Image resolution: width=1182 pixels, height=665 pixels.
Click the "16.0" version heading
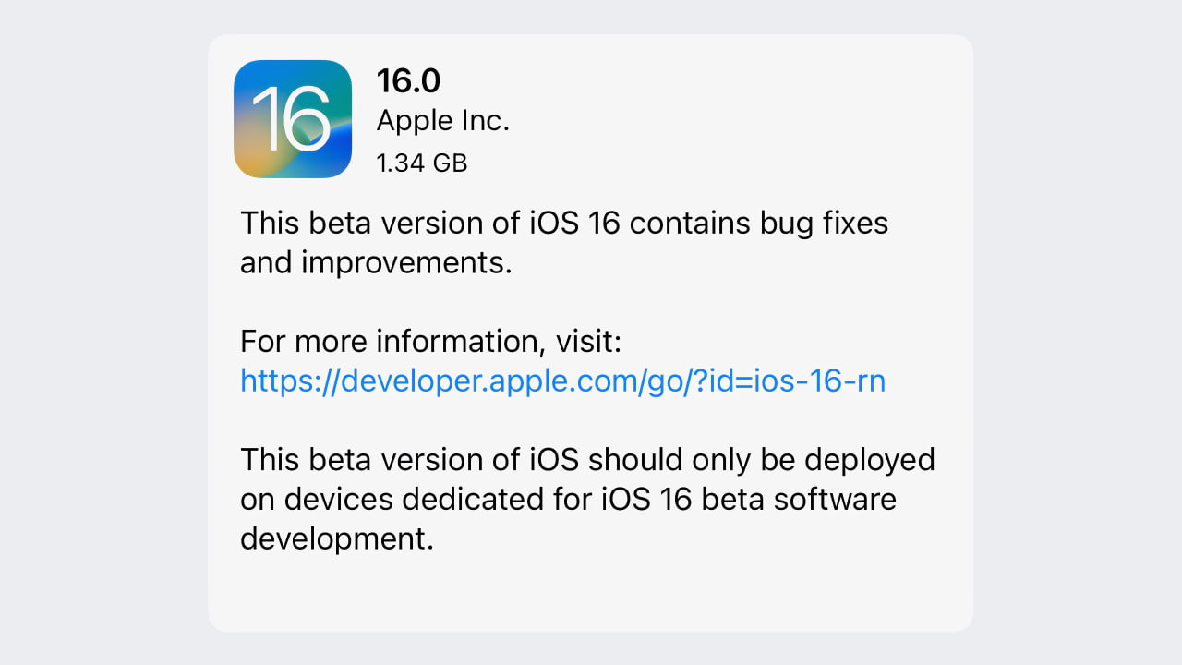coord(408,81)
